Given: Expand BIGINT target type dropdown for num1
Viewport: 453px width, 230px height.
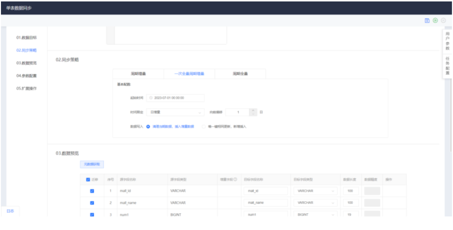Looking at the screenshot, I should click(x=315, y=214).
